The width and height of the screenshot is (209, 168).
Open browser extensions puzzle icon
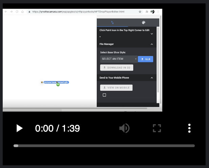pos(147,12)
